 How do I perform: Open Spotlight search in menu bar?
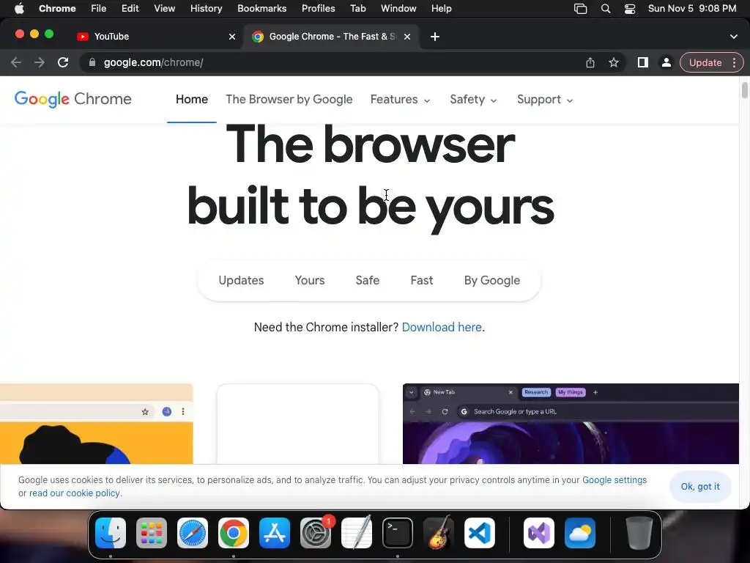[x=606, y=9]
